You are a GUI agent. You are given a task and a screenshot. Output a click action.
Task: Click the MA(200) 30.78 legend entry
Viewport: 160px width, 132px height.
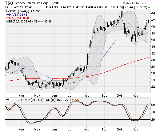pos(17,18)
